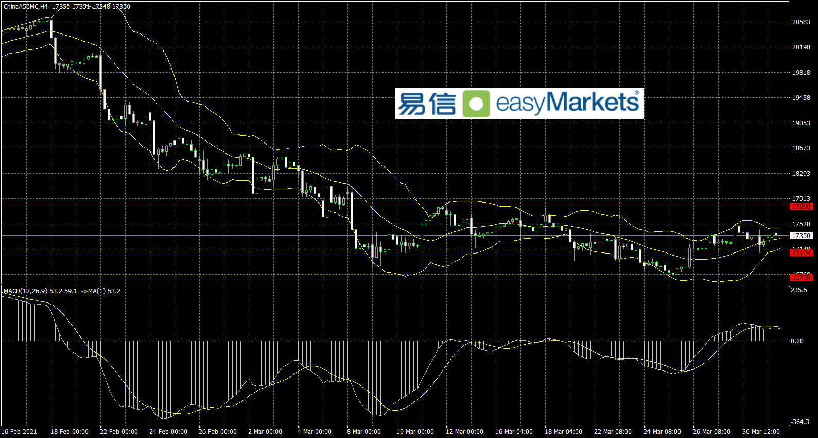Click the 19438 price axis label
Screen dimensions: 818x438
(801, 98)
